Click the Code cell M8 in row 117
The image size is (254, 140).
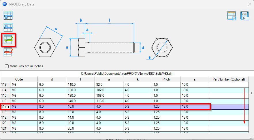click(x=24, y=107)
